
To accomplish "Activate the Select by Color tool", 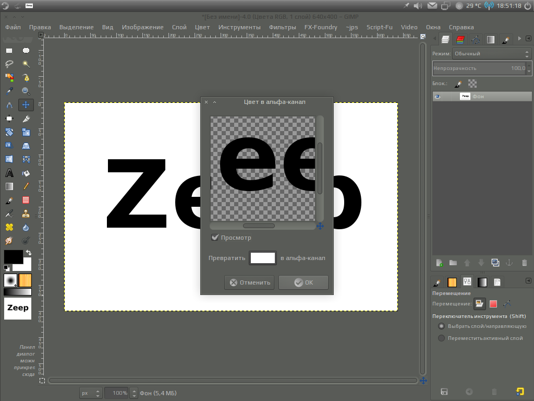I will pyautogui.click(x=9, y=78).
